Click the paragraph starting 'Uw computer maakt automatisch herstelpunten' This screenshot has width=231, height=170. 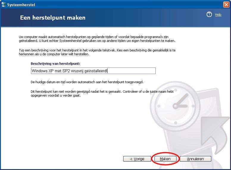(97, 39)
